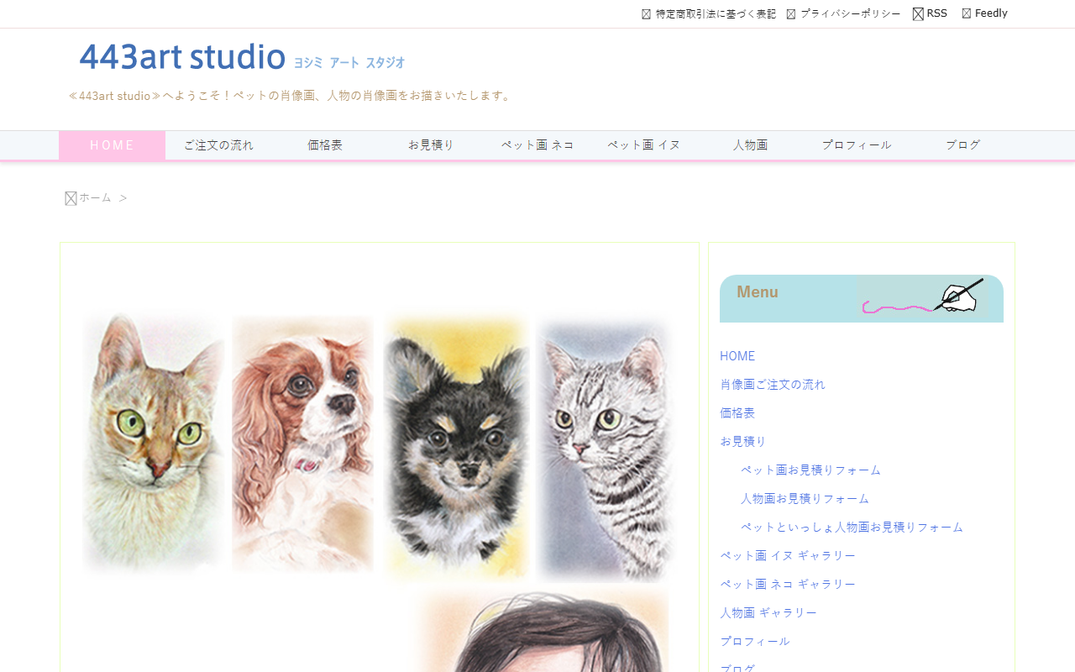Viewport: 1075px width, 672px height.
Task: Open プライバシーポリシー link
Action: point(850,14)
